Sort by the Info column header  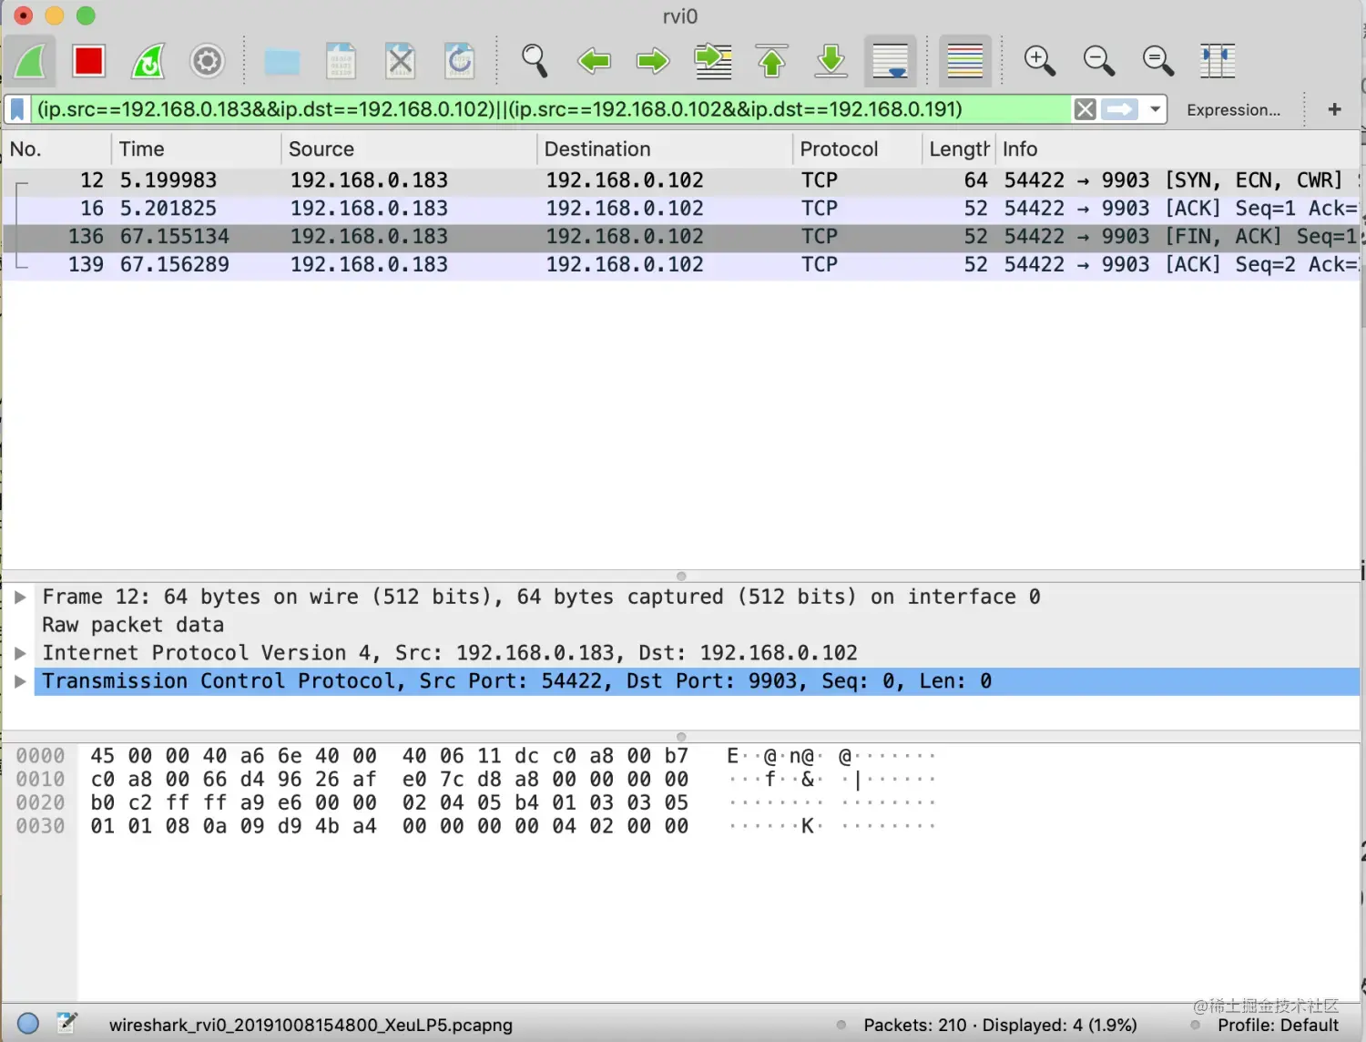pyautogui.click(x=1178, y=149)
